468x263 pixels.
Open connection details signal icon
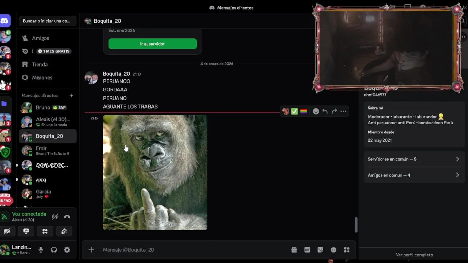coord(4,217)
